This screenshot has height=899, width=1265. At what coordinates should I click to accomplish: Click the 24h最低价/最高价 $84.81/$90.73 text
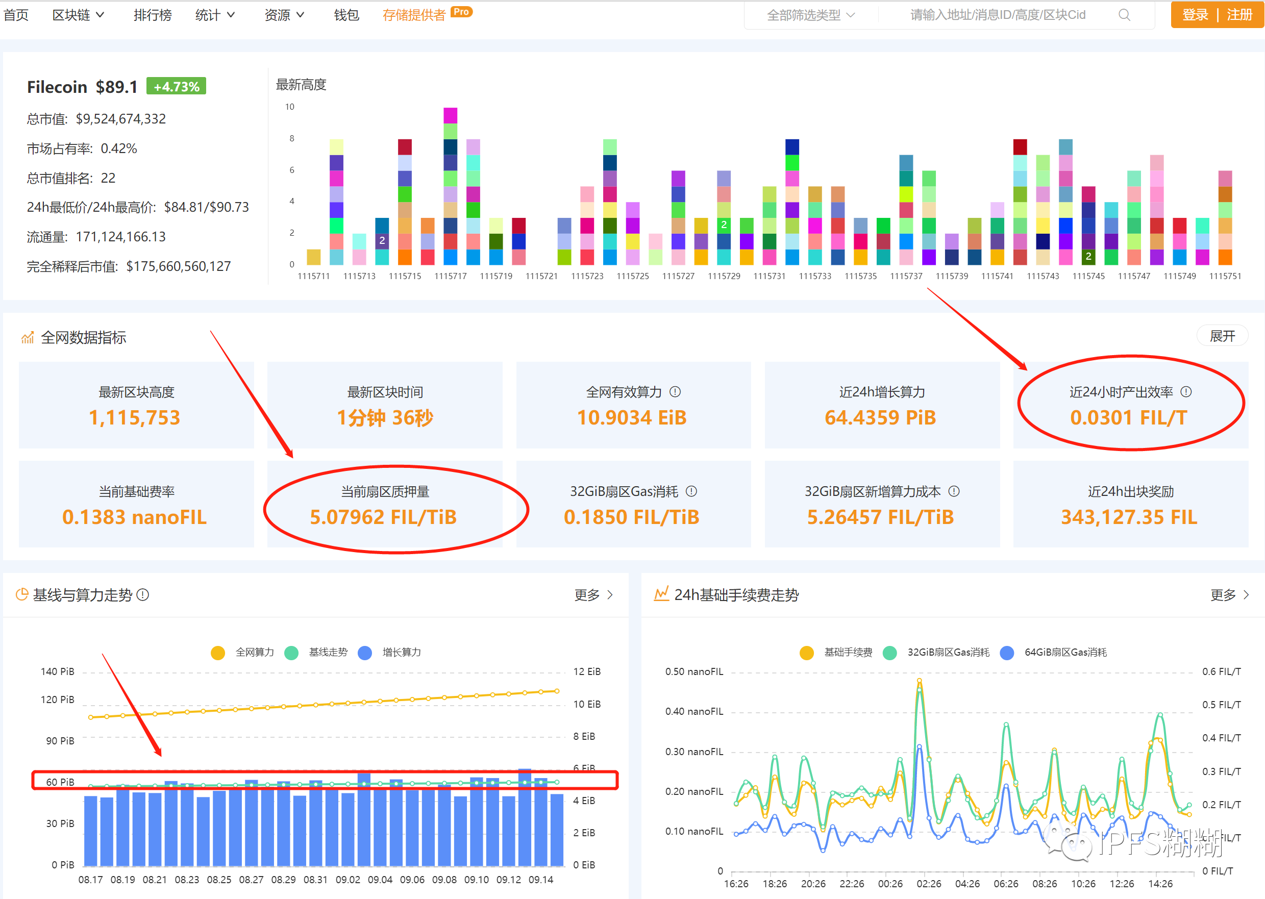[138, 207]
